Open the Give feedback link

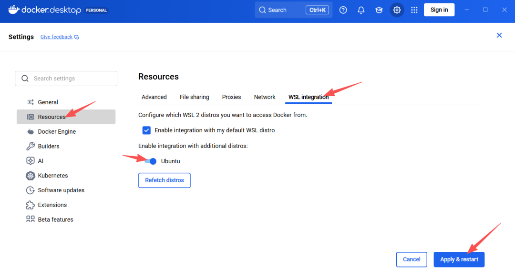(x=56, y=37)
